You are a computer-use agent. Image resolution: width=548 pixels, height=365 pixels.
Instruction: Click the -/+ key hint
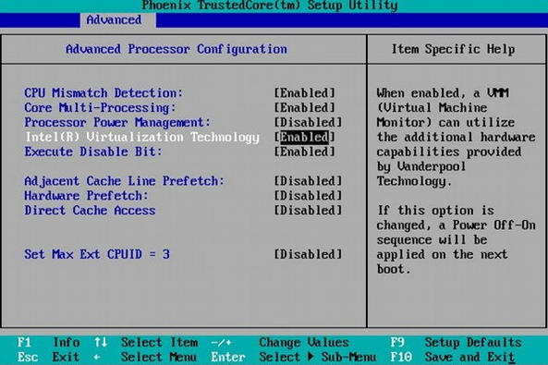(221, 343)
